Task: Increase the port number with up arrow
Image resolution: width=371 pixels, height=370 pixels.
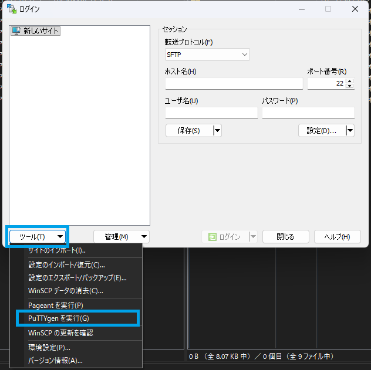Action: tap(350, 81)
